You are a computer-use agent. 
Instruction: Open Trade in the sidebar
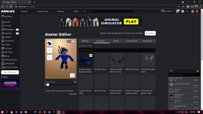(x=6, y=45)
